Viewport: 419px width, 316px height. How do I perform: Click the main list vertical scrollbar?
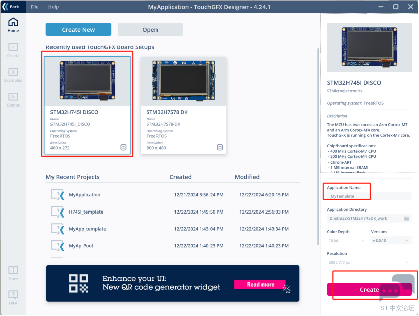[x=318, y=146]
